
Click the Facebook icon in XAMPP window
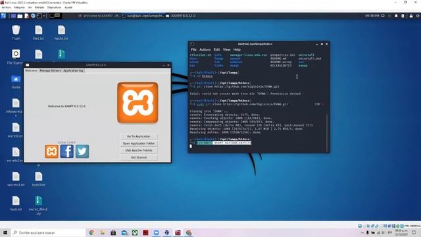point(67,151)
